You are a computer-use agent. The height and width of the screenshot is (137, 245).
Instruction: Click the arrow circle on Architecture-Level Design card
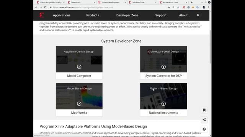163,67
